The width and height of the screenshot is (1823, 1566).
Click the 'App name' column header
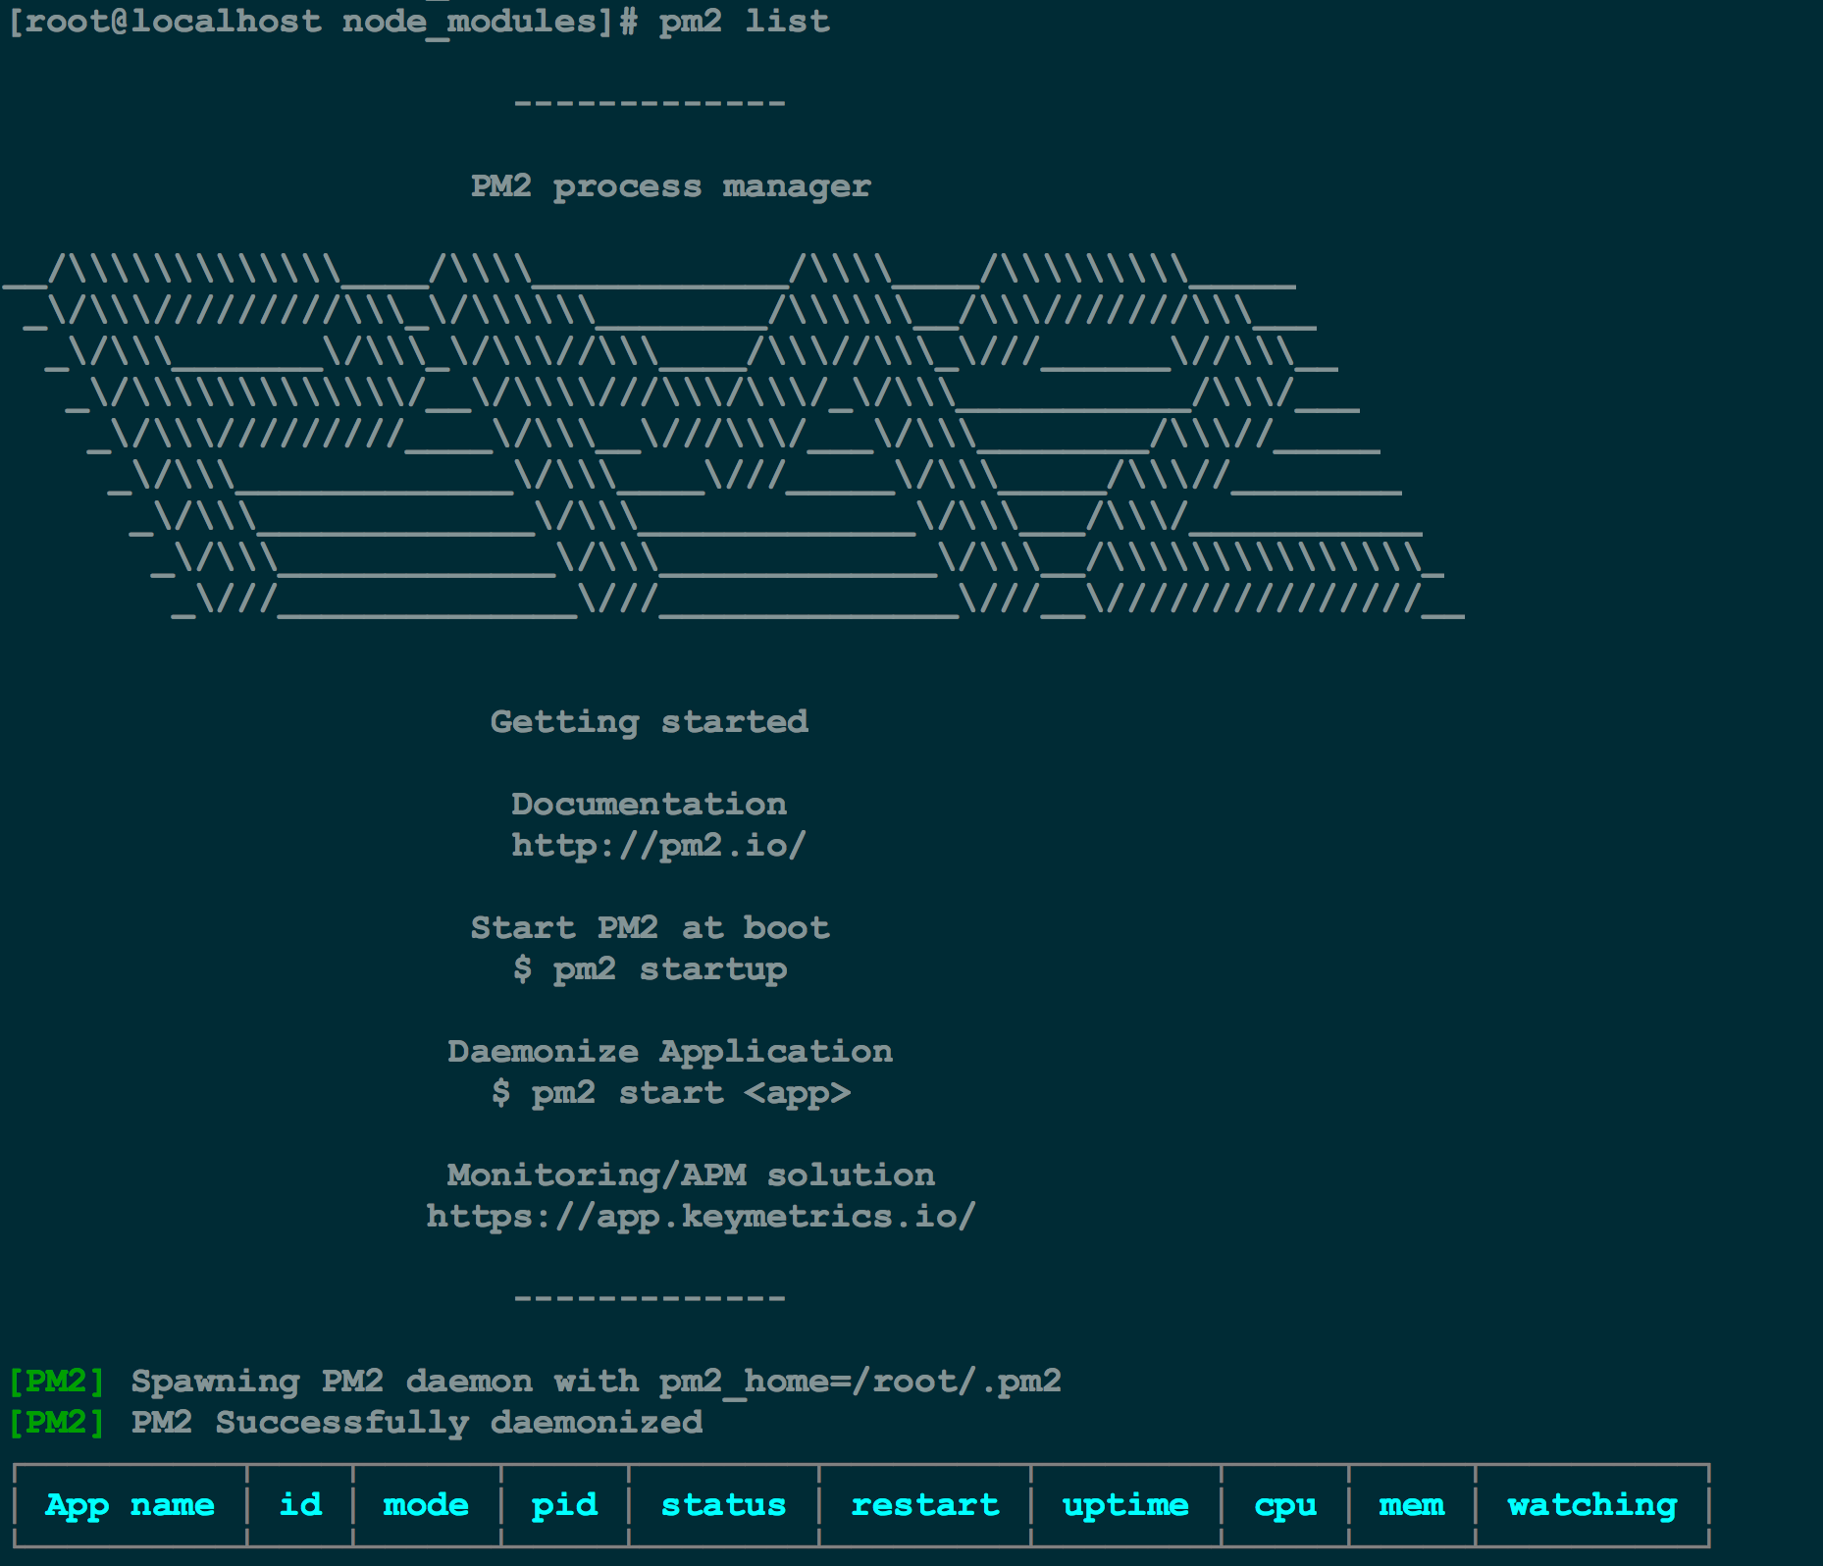[130, 1505]
